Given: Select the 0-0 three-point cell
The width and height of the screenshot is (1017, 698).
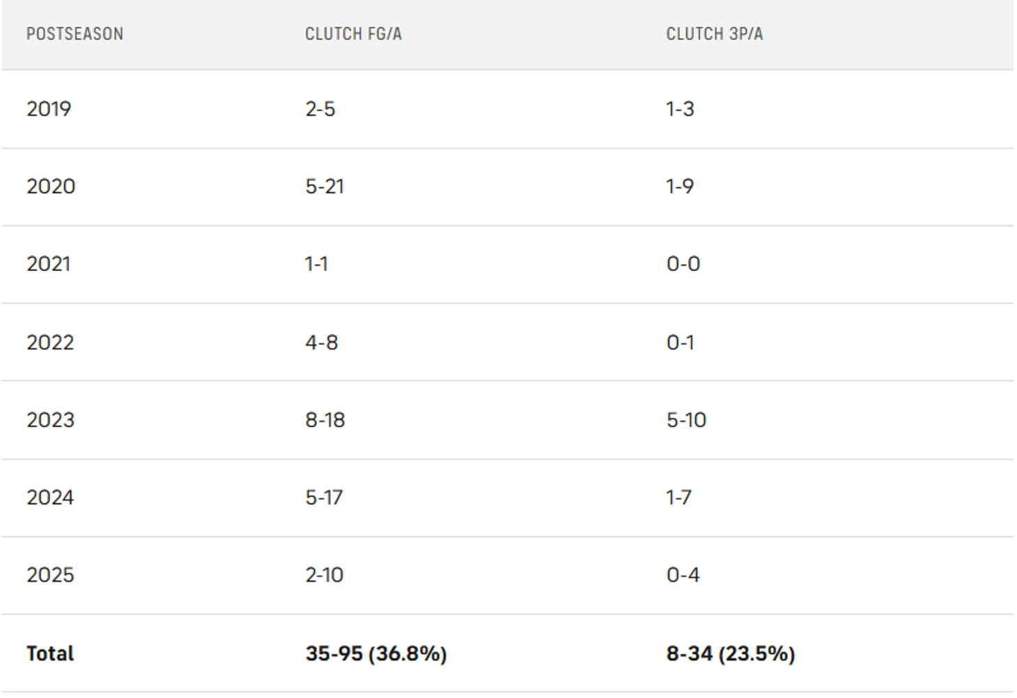Looking at the screenshot, I should click(683, 264).
